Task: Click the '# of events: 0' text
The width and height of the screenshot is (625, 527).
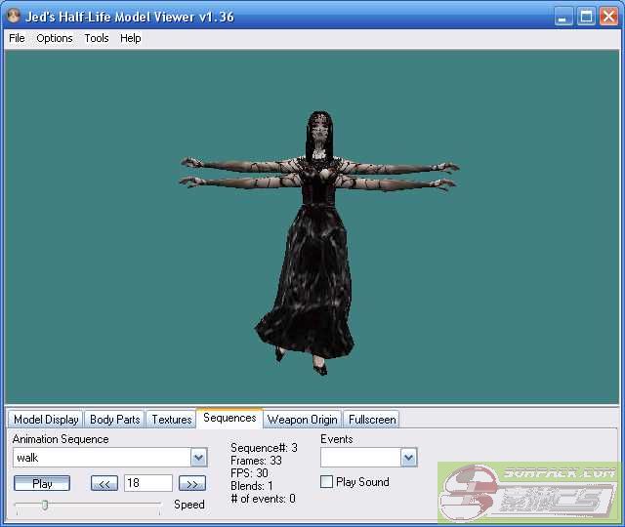Action: [263, 499]
